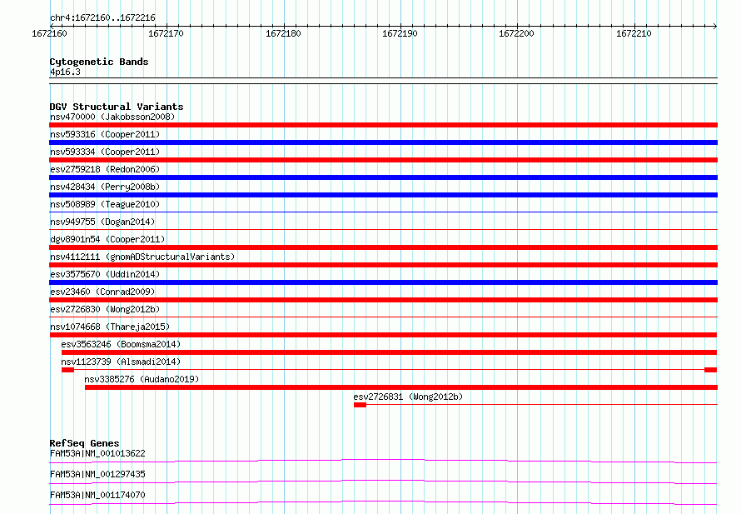741x514 pixels.
Task: Click the blue bar of esv3575670 (Uddin2014)
Action: [x=383, y=282]
